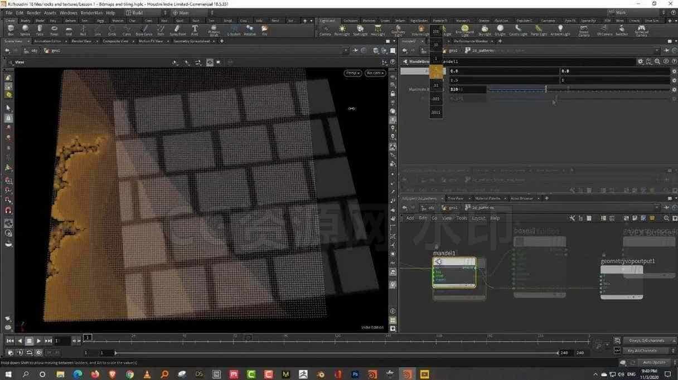Open the Render menu
The height and width of the screenshot is (380, 678).
pos(33,12)
